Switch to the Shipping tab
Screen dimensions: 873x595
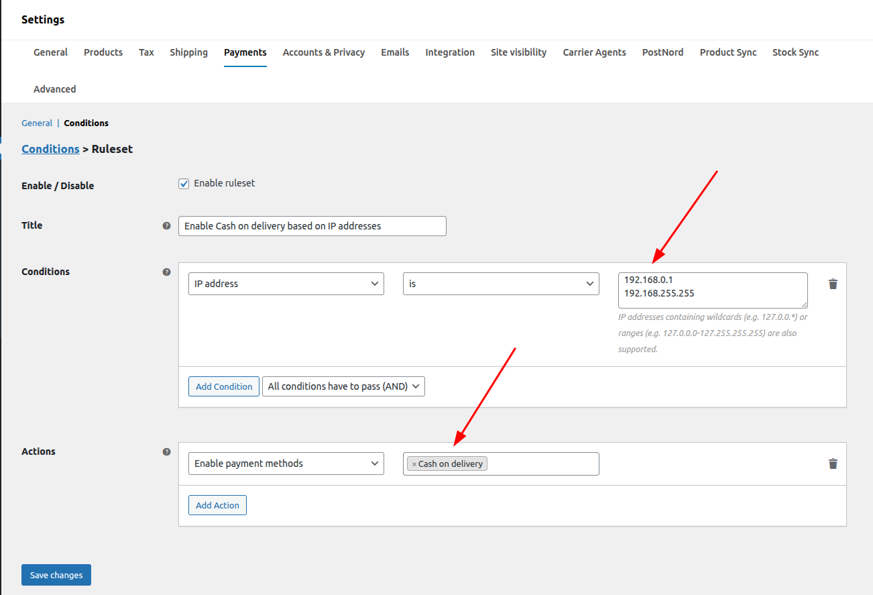pyautogui.click(x=188, y=52)
